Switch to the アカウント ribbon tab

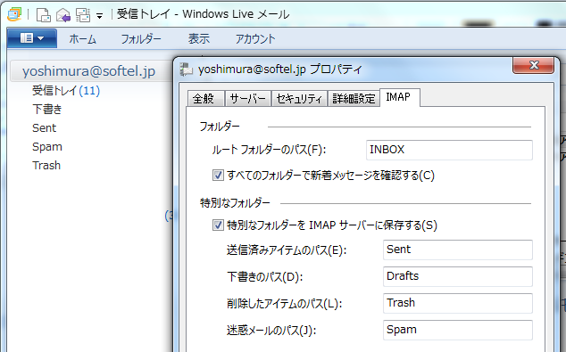pyautogui.click(x=255, y=39)
